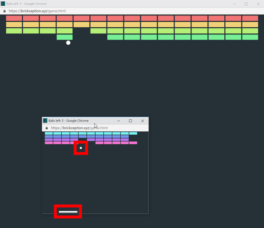Maximize the outer Chrome window
Screen dimensions: 264x228
coord(246,4)
